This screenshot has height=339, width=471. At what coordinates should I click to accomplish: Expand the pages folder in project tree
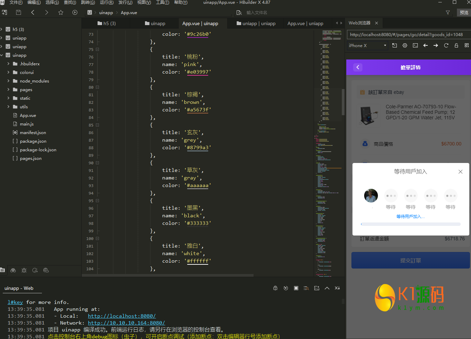click(8, 89)
